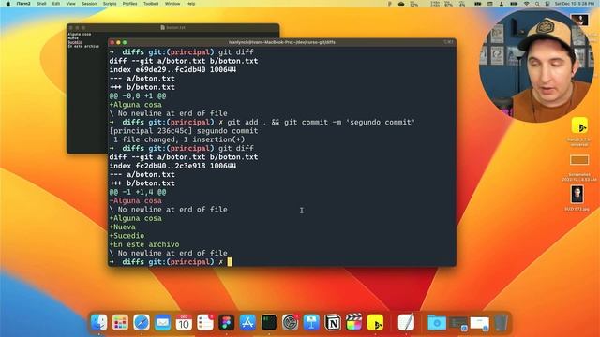Open Calendar showing date 10
This screenshot has width=600, height=337.
point(184,323)
